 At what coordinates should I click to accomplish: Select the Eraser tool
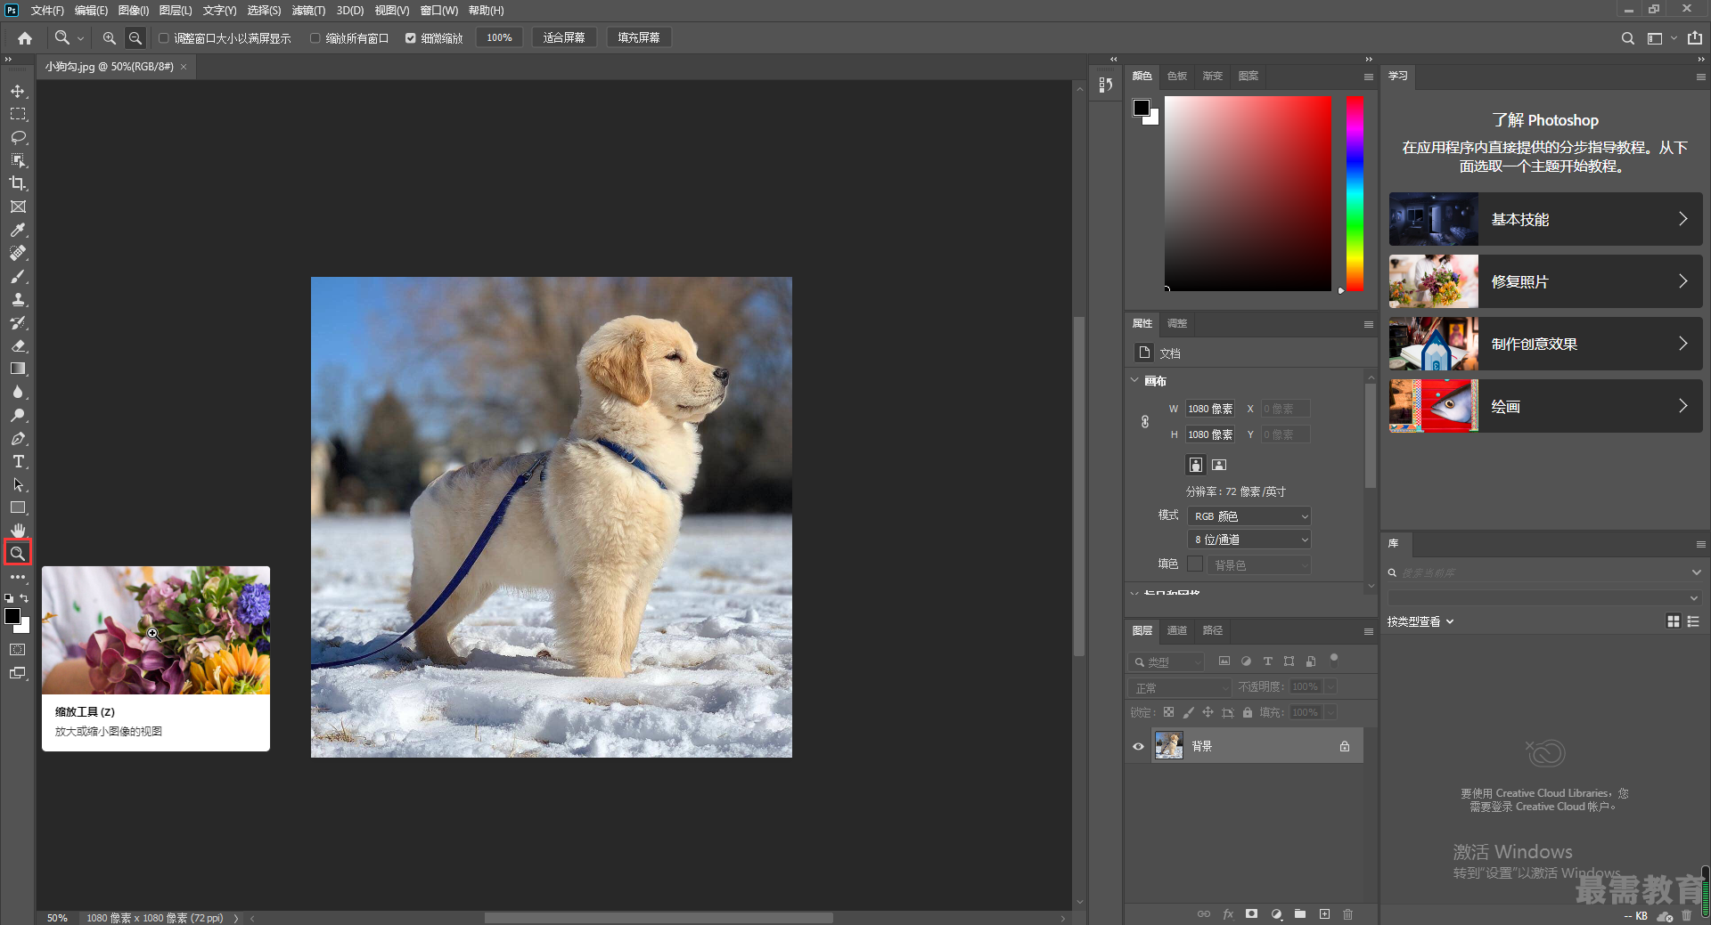pos(18,345)
